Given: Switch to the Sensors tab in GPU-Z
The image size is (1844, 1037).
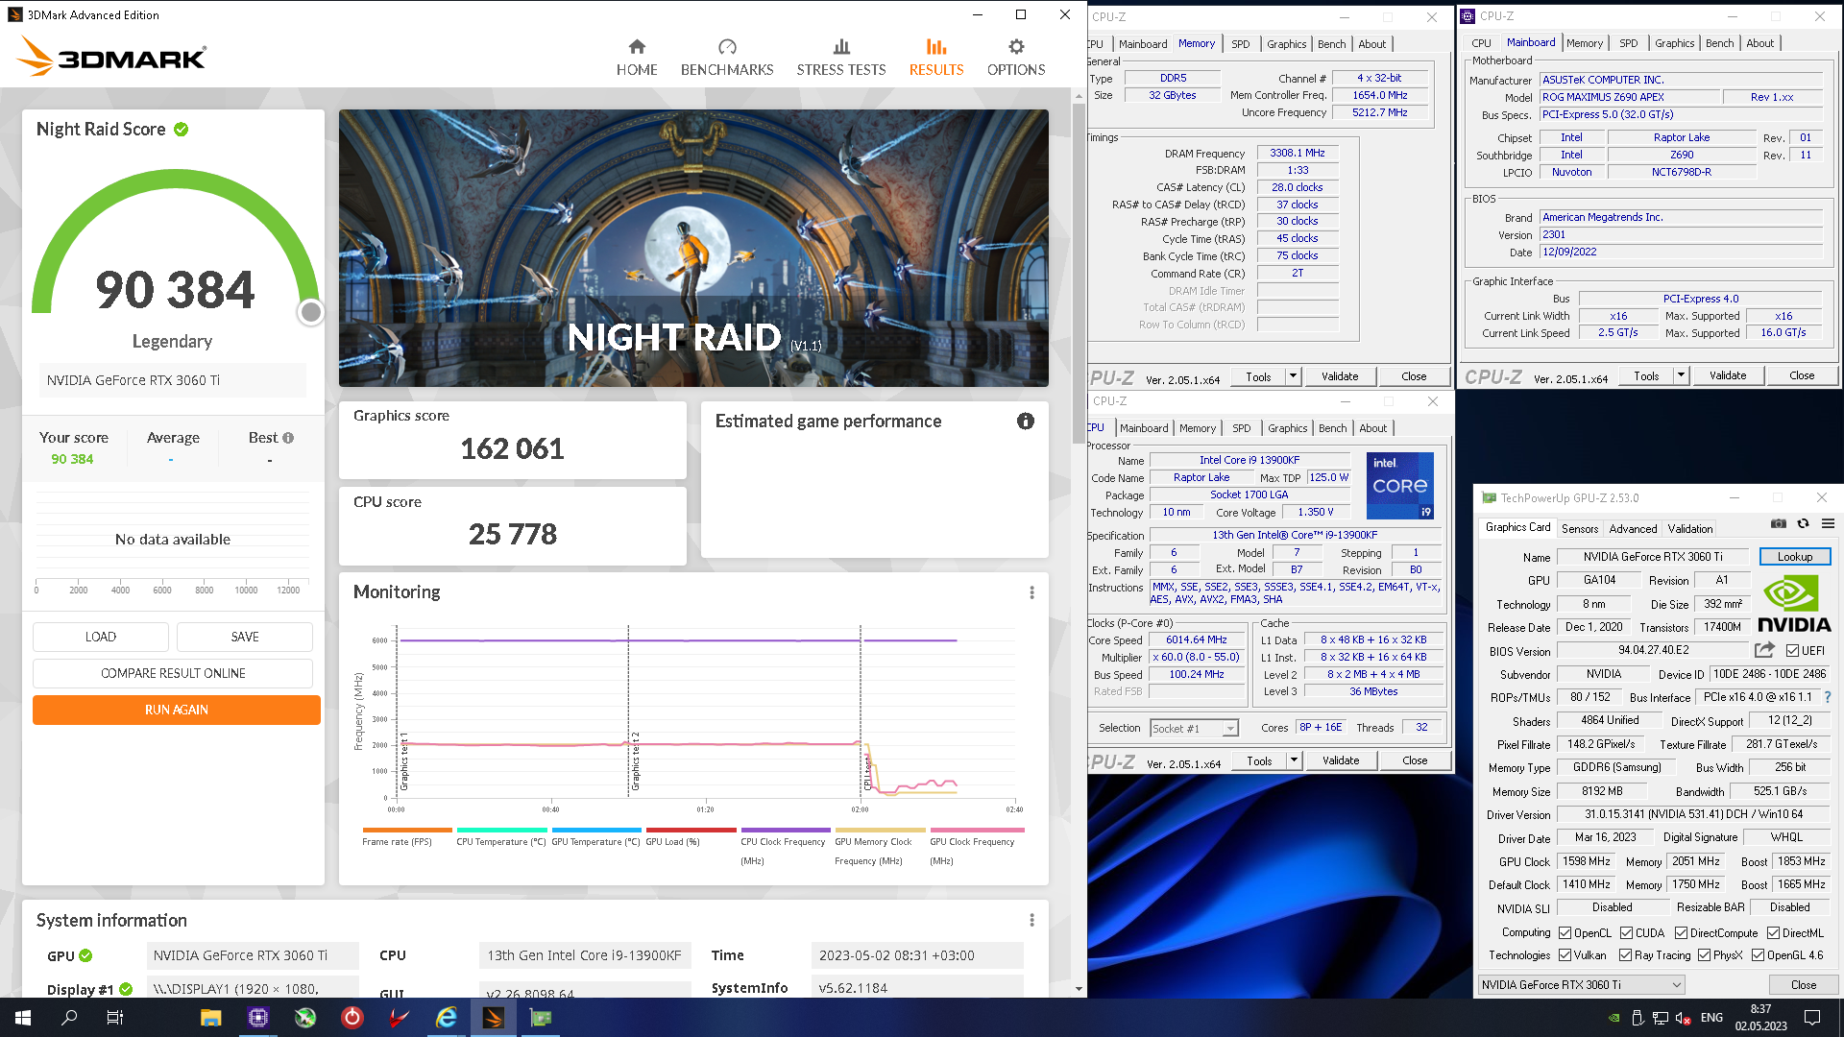Looking at the screenshot, I should coord(1580,529).
